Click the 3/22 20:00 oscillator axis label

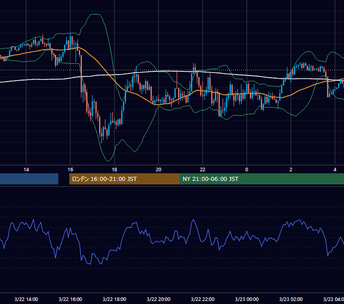point(158,299)
